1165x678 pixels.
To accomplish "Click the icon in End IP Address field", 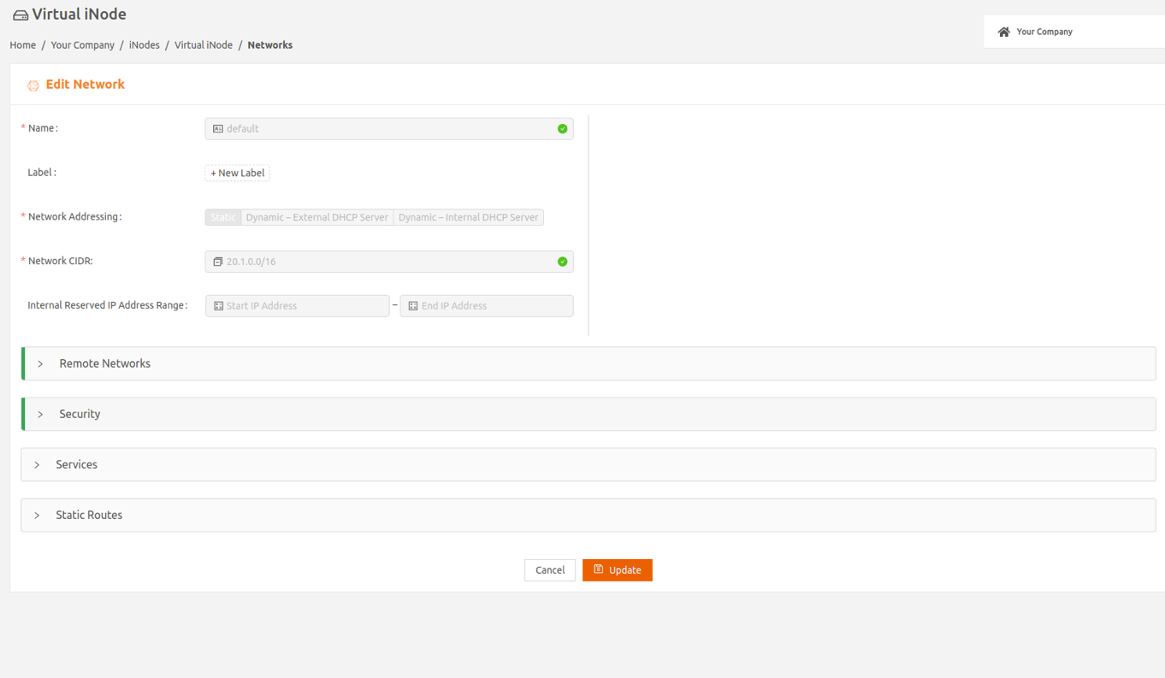I will coord(413,306).
